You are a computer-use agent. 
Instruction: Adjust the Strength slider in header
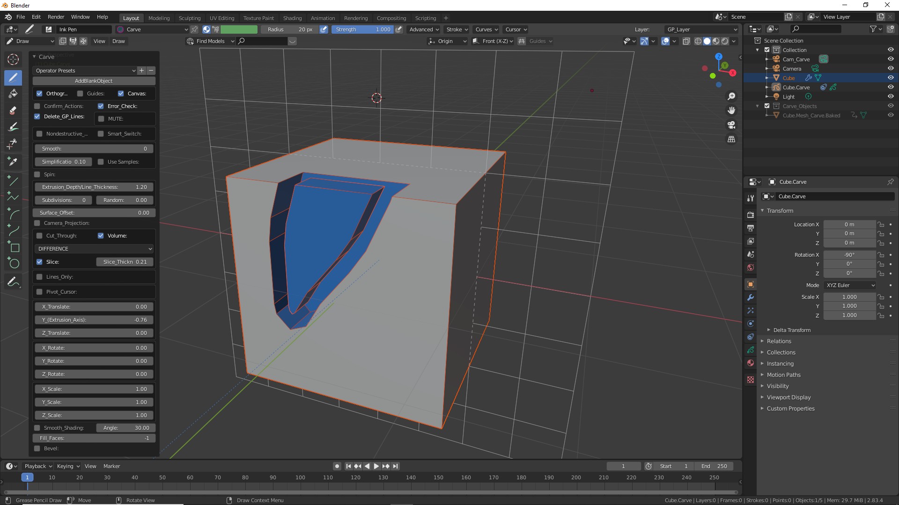pyautogui.click(x=363, y=29)
